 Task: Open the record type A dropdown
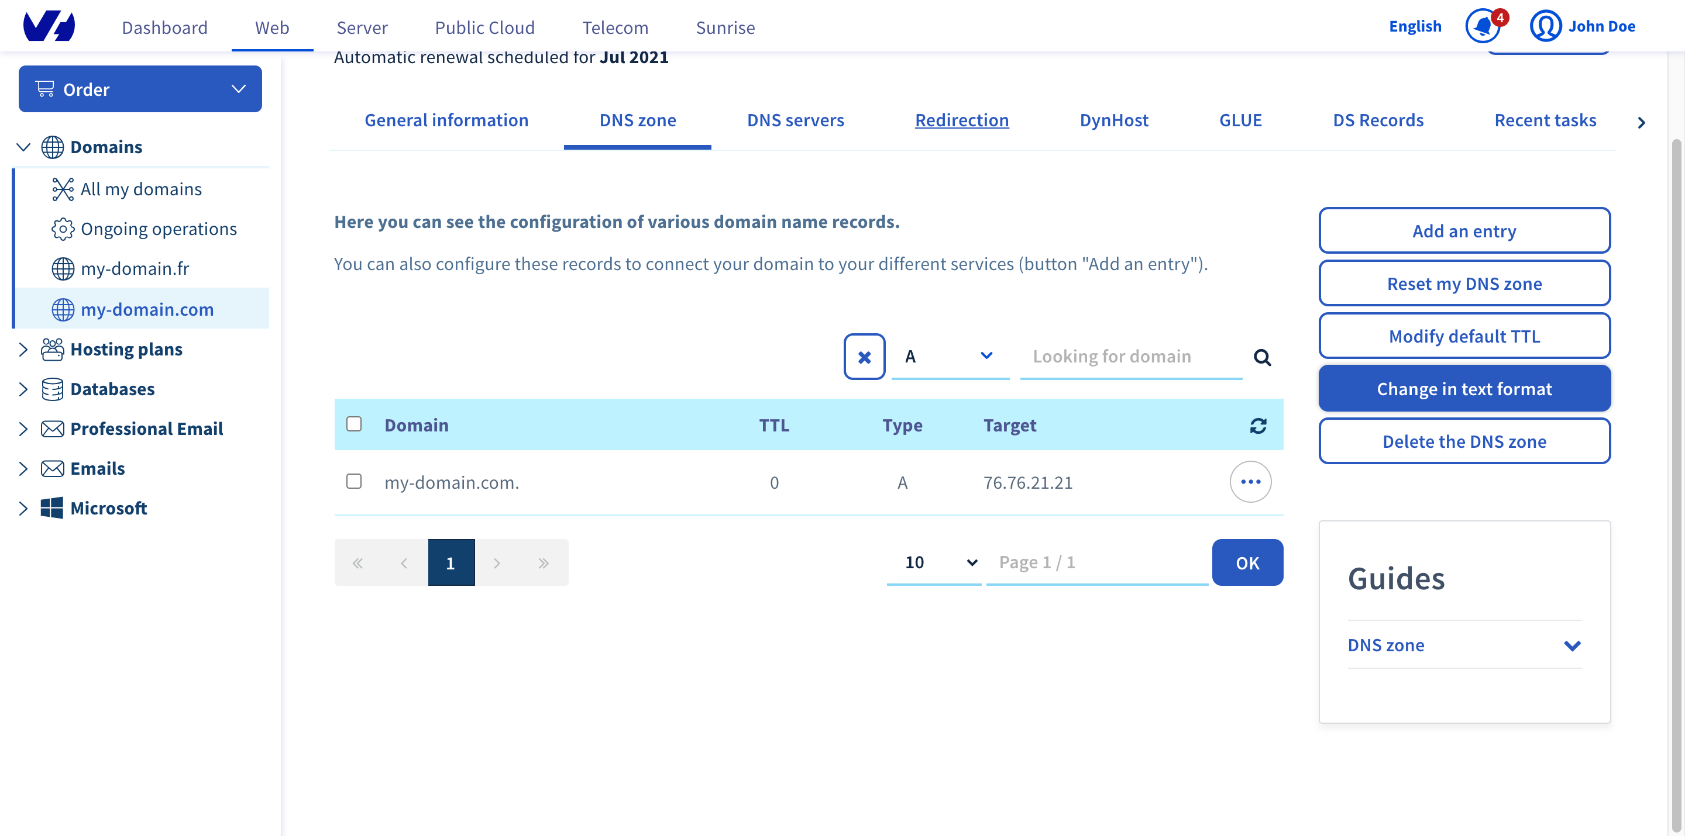click(x=950, y=357)
